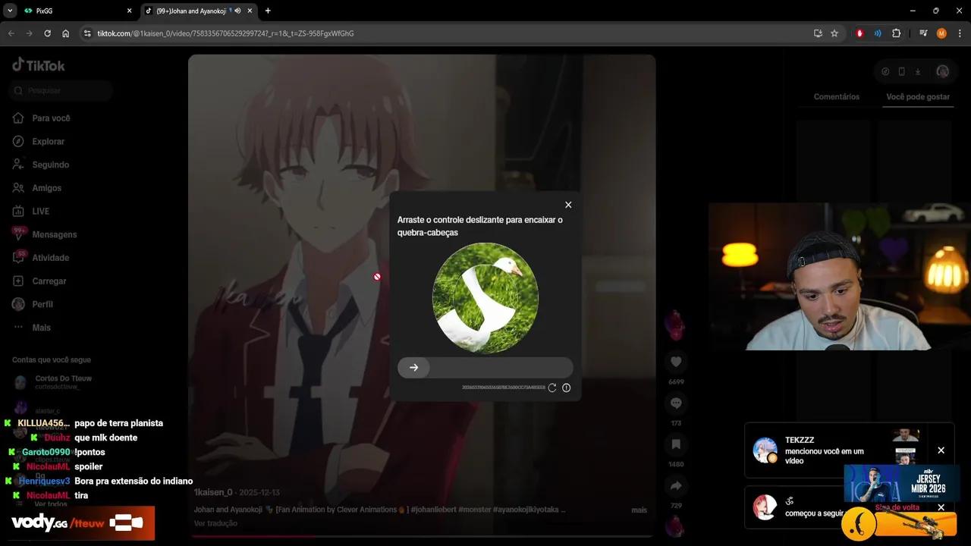Click the captcha slider track bar

coord(485,368)
